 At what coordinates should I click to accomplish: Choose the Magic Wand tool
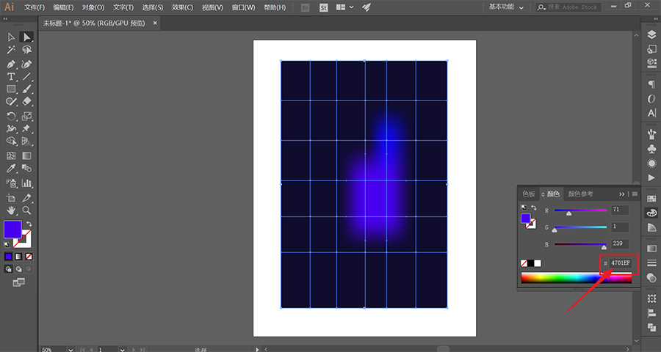12,50
